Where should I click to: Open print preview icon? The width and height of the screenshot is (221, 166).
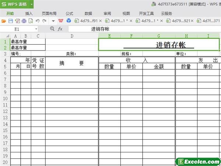31,21
